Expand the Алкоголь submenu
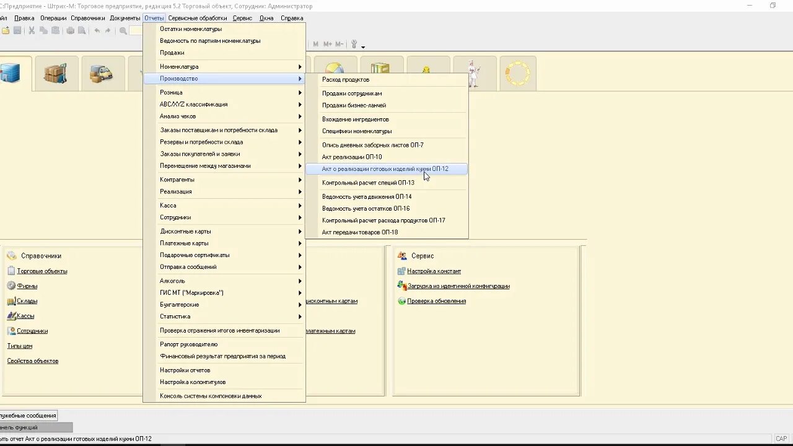Viewport: 793px width, 446px height. pos(224,281)
